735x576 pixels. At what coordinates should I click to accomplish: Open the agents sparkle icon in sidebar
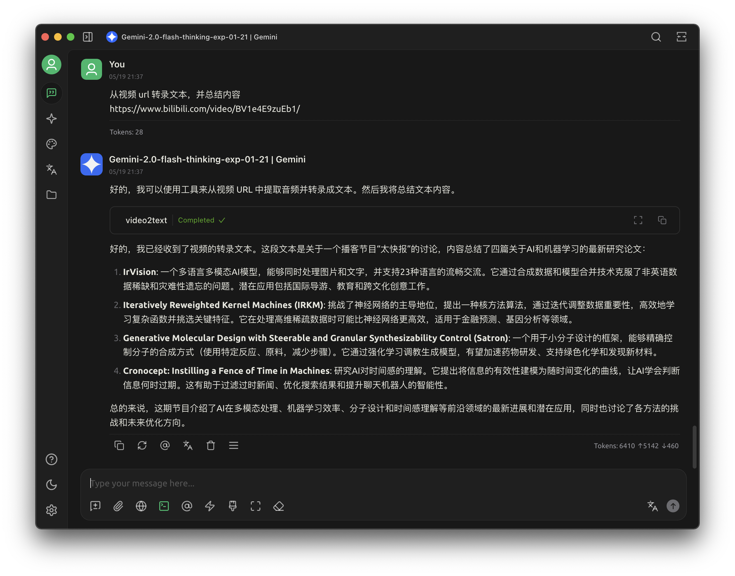click(51, 118)
